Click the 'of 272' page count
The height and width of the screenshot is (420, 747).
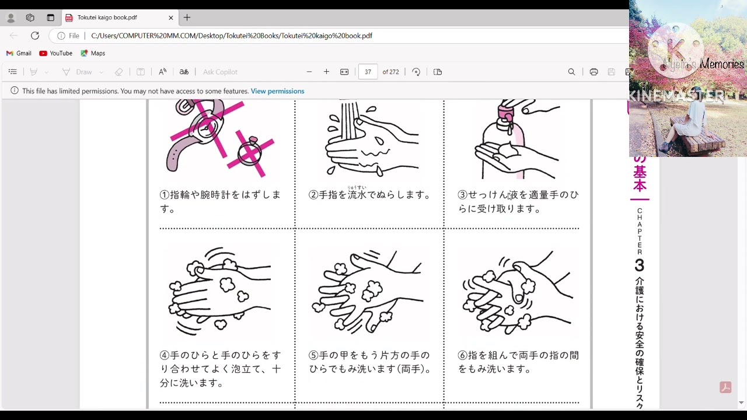390,72
